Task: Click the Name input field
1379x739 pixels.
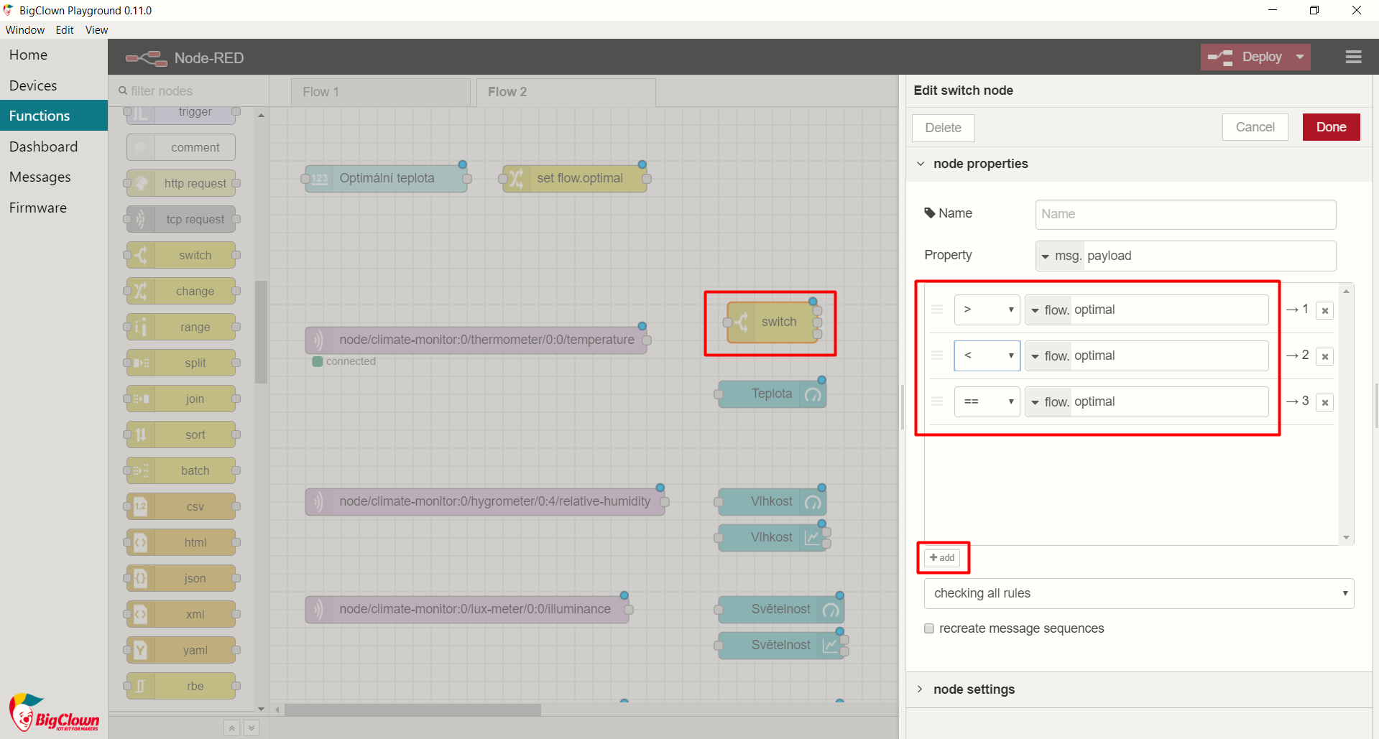Action: tap(1186, 214)
